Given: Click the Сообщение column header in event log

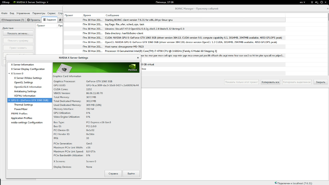Looking at the screenshot, I should (x=195, y=15).
